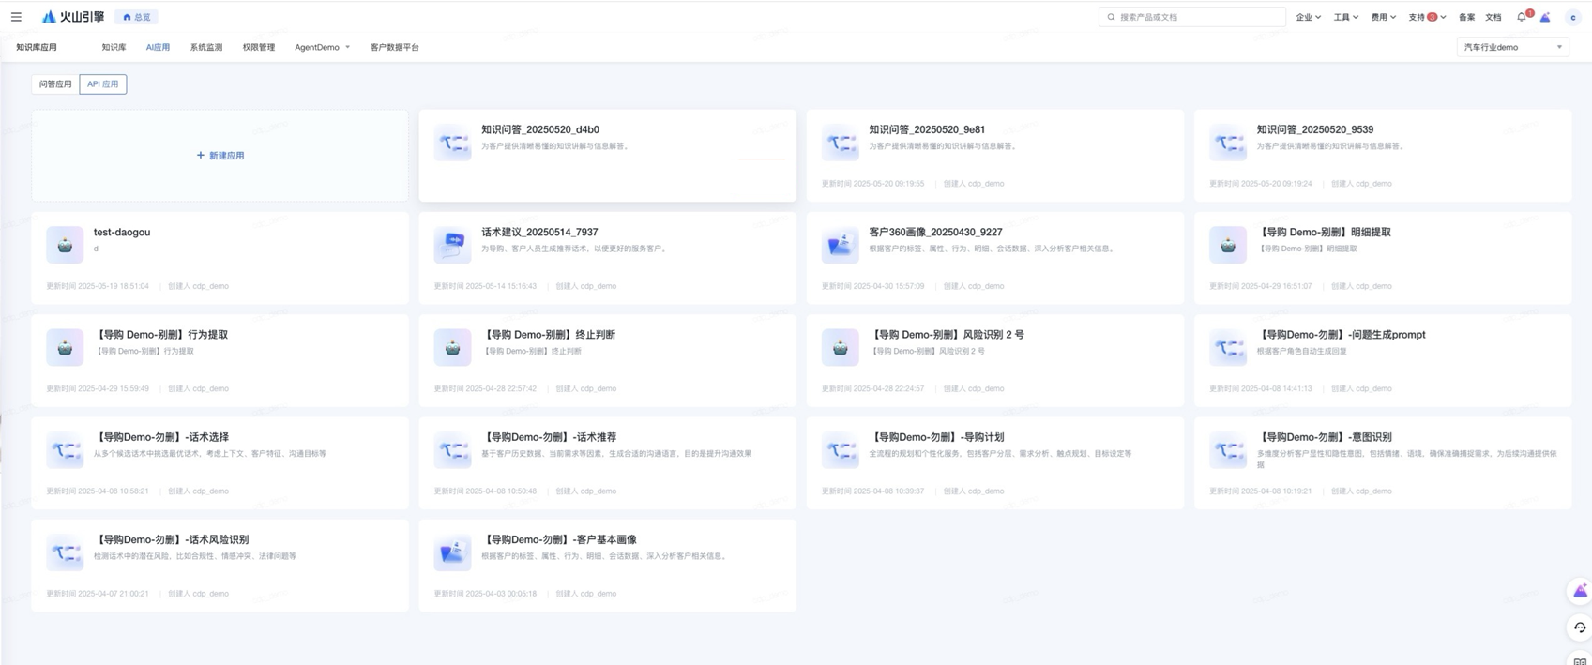Expand the 支持 dropdown menu

[x=1427, y=17]
